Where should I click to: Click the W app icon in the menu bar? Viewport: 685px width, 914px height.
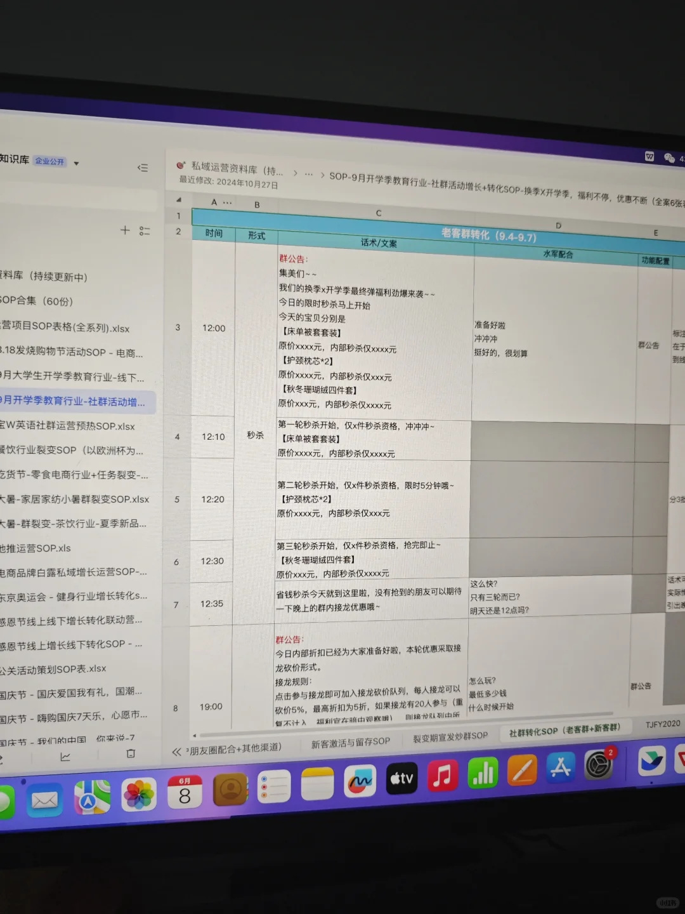coord(648,157)
